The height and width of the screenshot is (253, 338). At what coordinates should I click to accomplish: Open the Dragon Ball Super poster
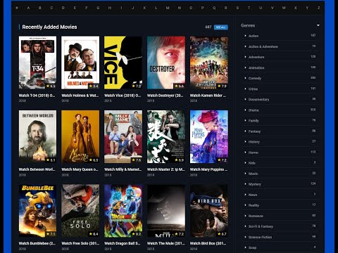[123, 211]
